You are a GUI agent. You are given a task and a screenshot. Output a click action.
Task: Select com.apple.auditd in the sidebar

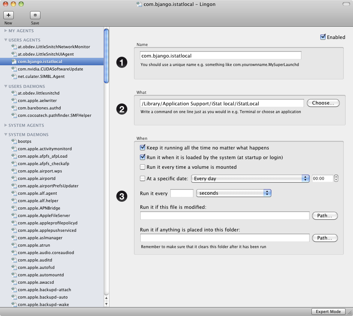click(x=52, y=260)
